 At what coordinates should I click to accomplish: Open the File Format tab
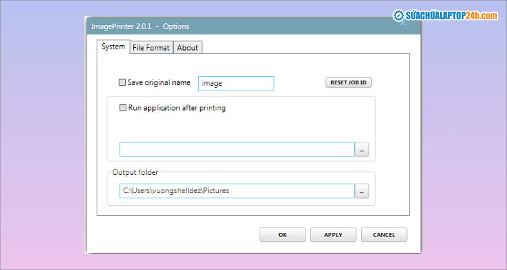point(151,47)
